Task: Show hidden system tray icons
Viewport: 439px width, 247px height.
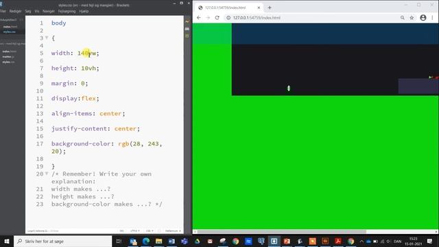Action: point(361,241)
